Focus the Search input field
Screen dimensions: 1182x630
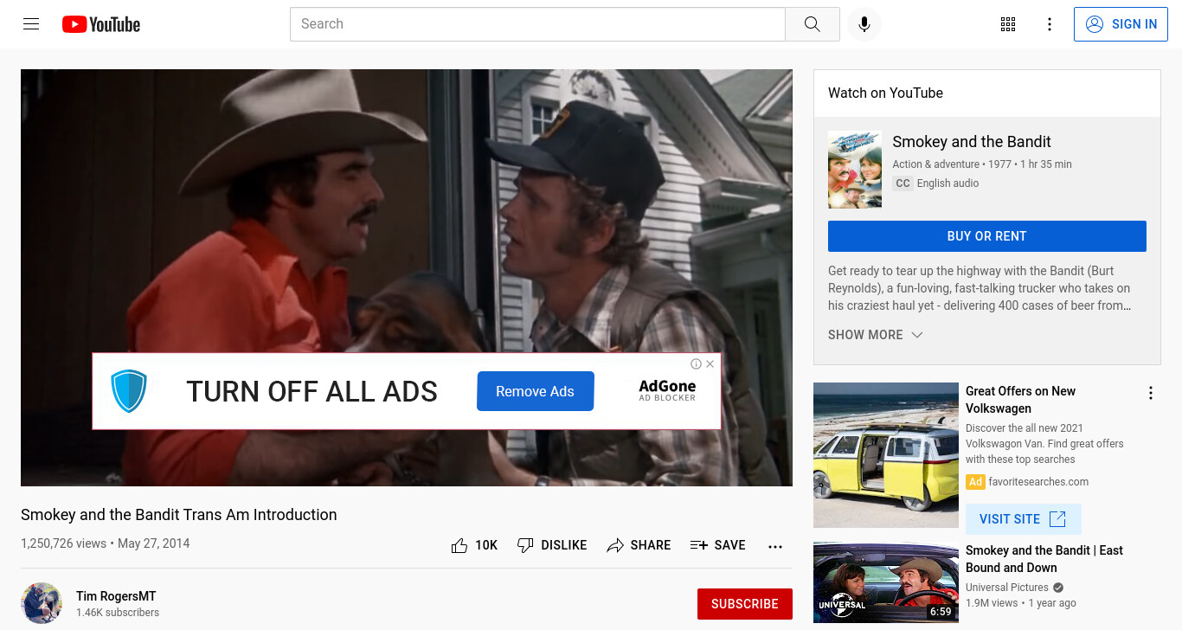pos(537,24)
